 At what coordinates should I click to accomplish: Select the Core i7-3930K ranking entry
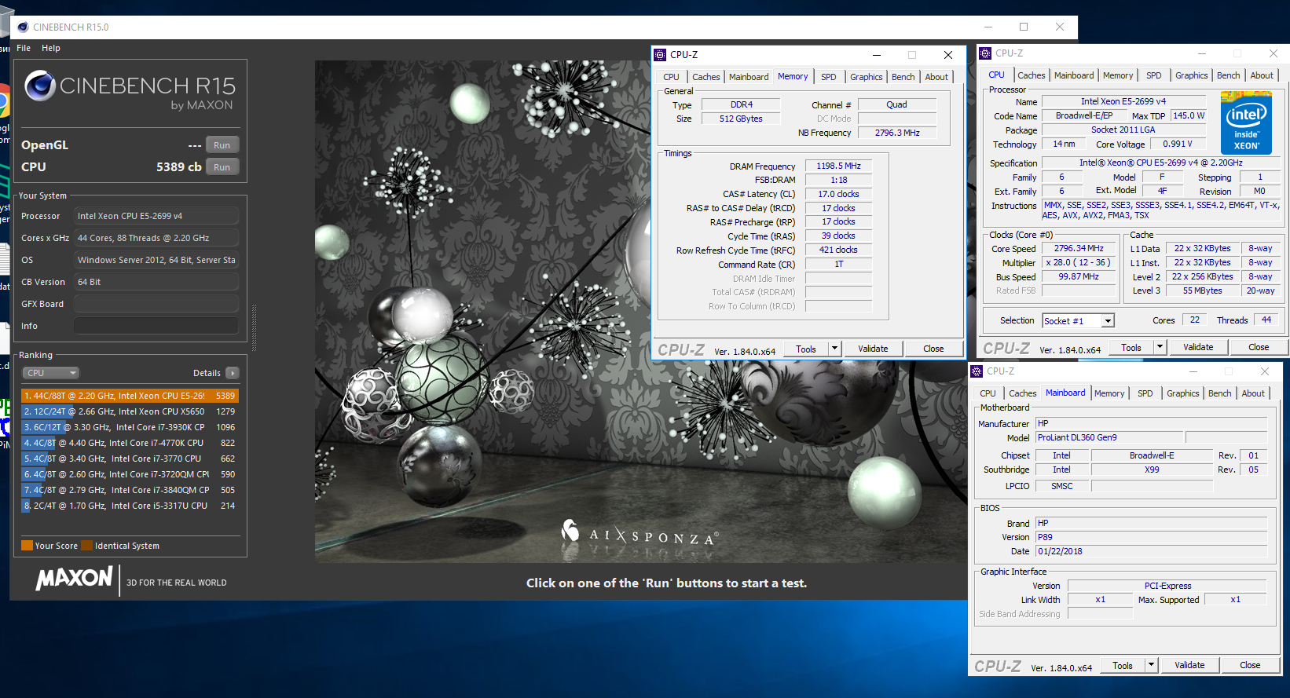(130, 427)
